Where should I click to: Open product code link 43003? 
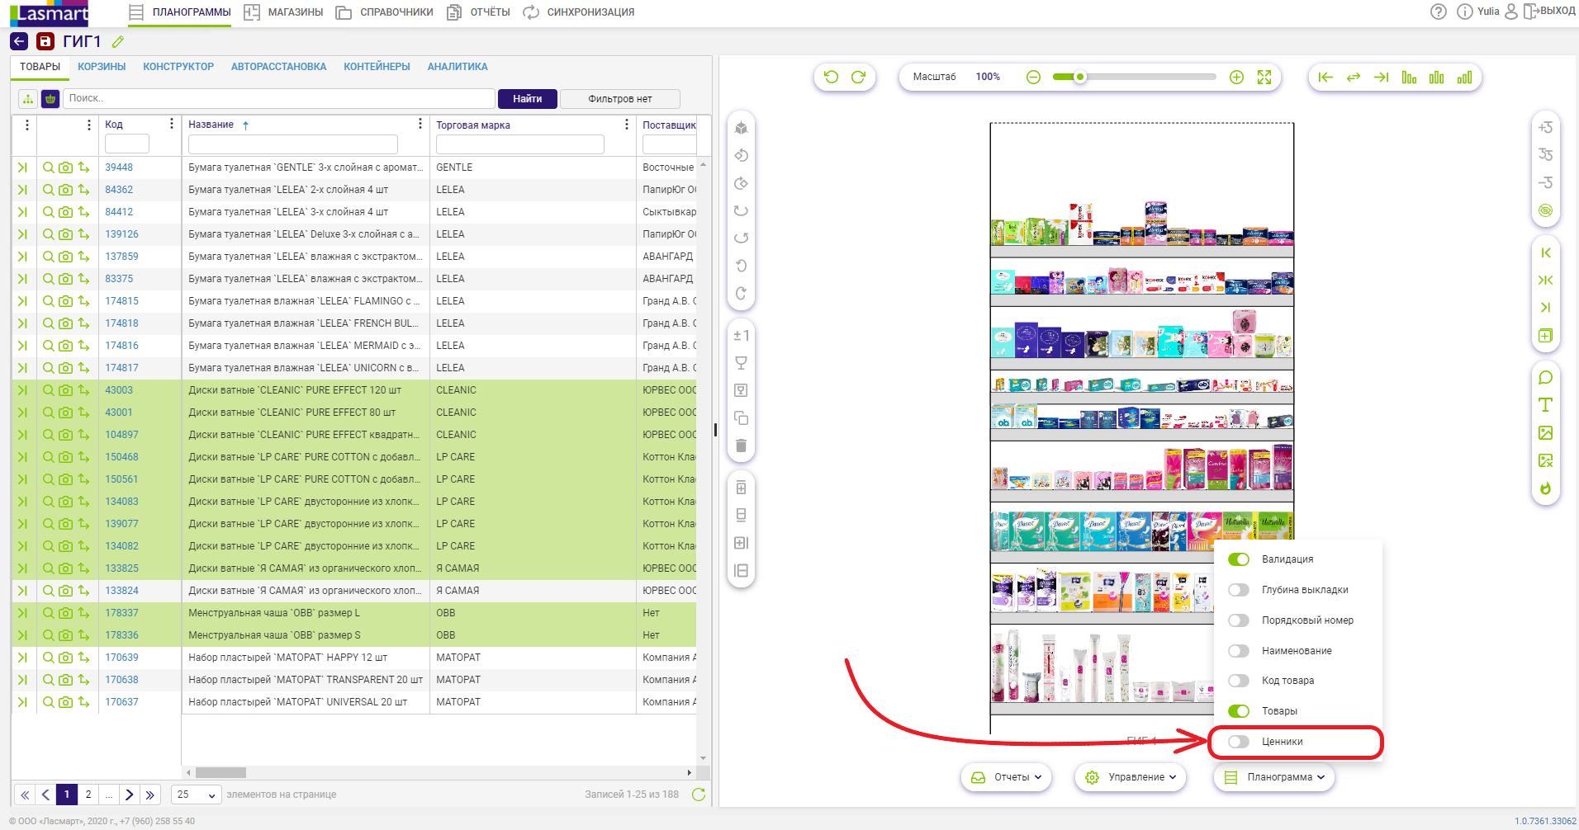click(119, 390)
